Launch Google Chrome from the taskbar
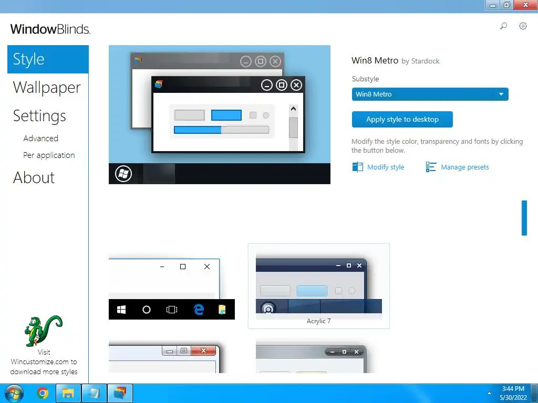Image resolution: width=538 pixels, height=403 pixels. [x=43, y=393]
